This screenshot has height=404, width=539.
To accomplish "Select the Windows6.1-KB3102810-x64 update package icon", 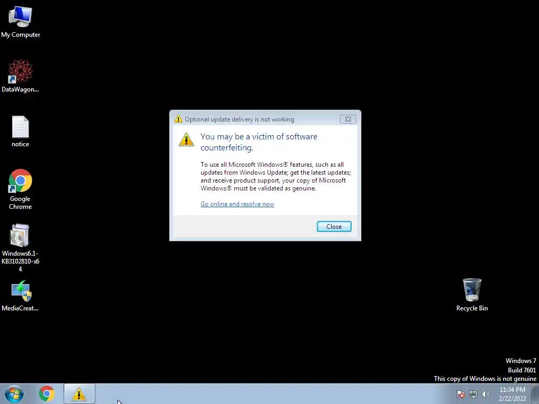I will click(21, 247).
